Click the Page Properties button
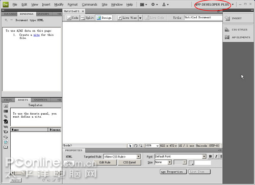 coord(173,172)
